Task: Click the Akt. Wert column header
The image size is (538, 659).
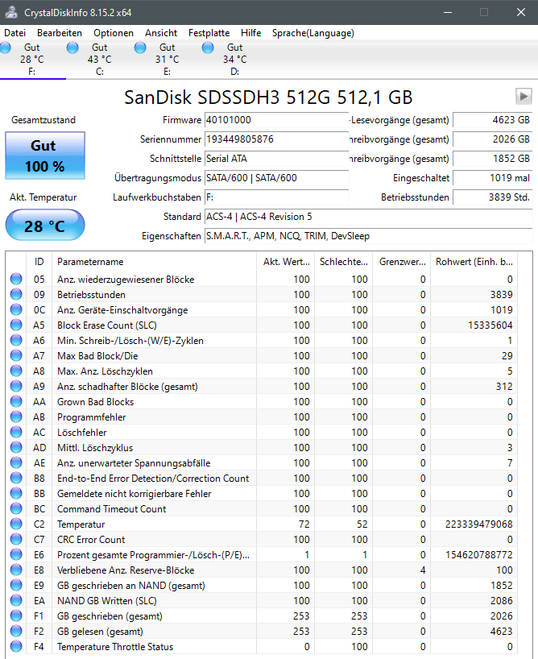Action: [x=285, y=261]
